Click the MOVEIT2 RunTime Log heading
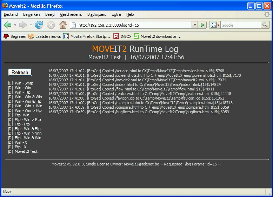This screenshot has width=273, height=197. point(135,49)
